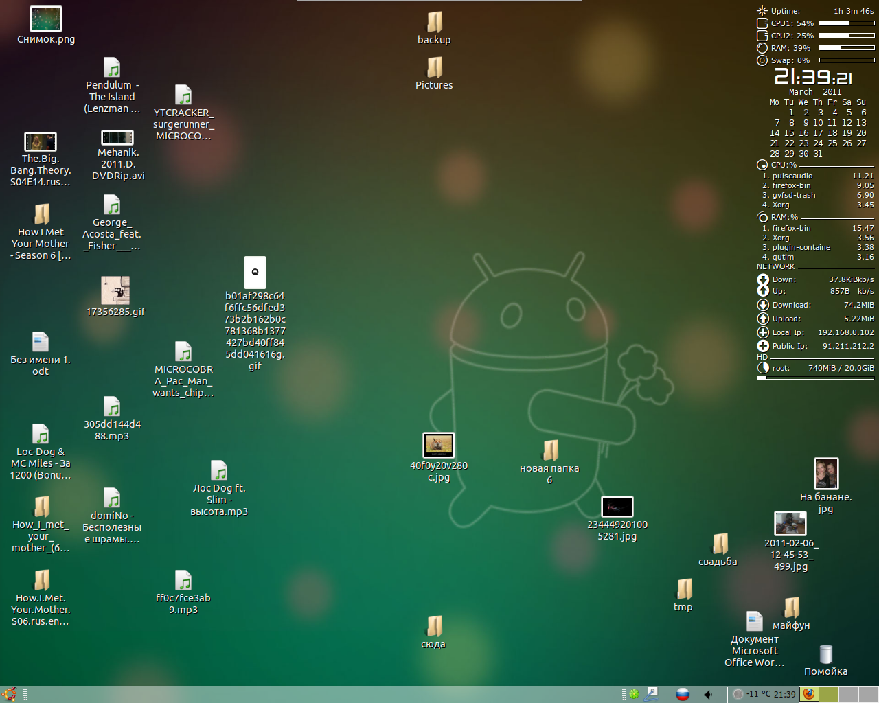Select the 2011-02-06_12-45-53_499.jpg photo
Viewport: 879px width, 703px height.
[791, 542]
